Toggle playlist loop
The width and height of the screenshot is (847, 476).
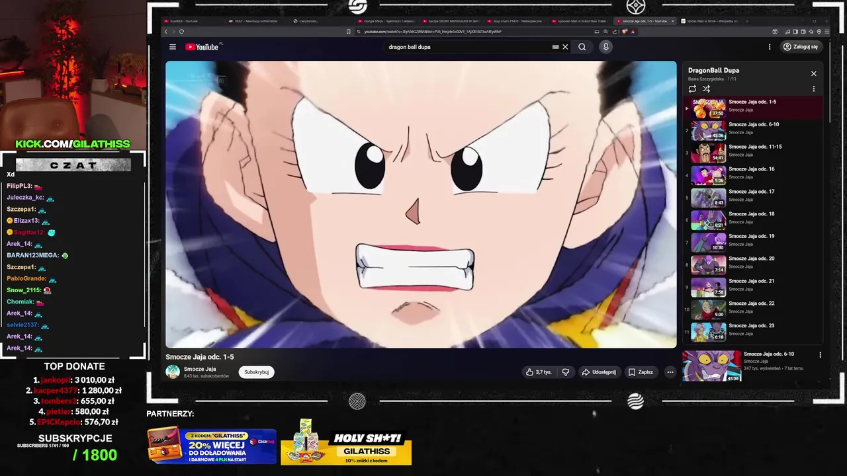(692, 89)
